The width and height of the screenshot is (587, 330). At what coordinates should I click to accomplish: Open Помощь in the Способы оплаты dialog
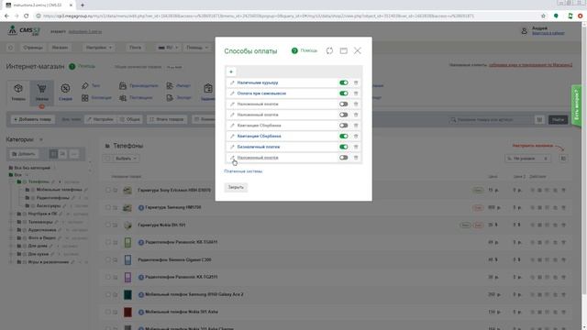pyautogui.click(x=305, y=50)
